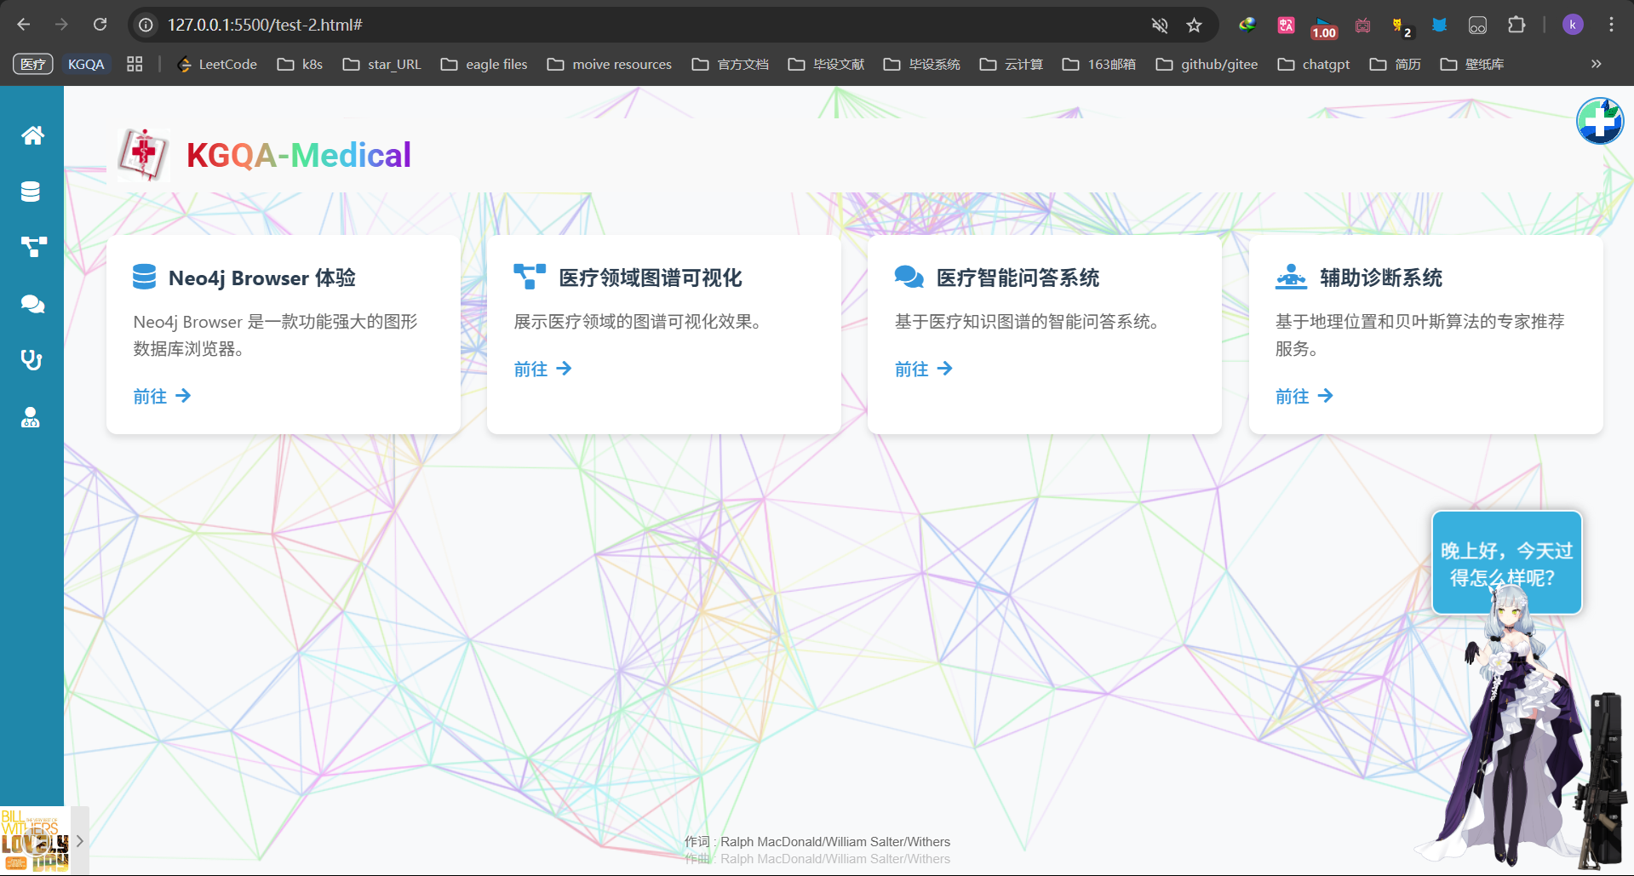Open the Chrome three-dot menu
The image size is (1634, 876).
click(x=1611, y=26)
